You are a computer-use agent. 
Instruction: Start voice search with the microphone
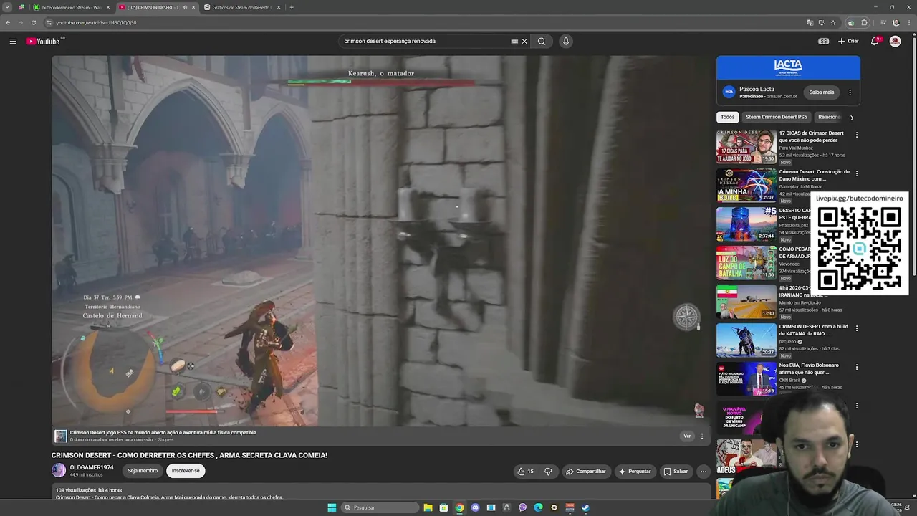click(x=566, y=42)
